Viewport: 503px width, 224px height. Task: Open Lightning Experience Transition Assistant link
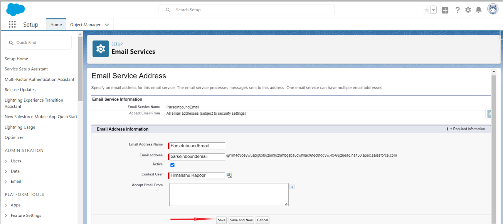pyautogui.click(x=34, y=103)
